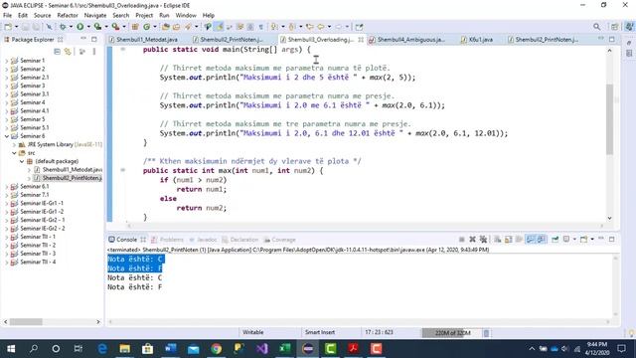This screenshot has width=636, height=358.
Task: Click the Smart Insert status bar entry
Action: [x=320, y=332]
